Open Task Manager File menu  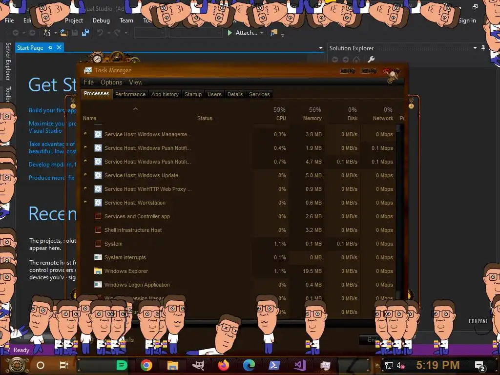tap(88, 82)
